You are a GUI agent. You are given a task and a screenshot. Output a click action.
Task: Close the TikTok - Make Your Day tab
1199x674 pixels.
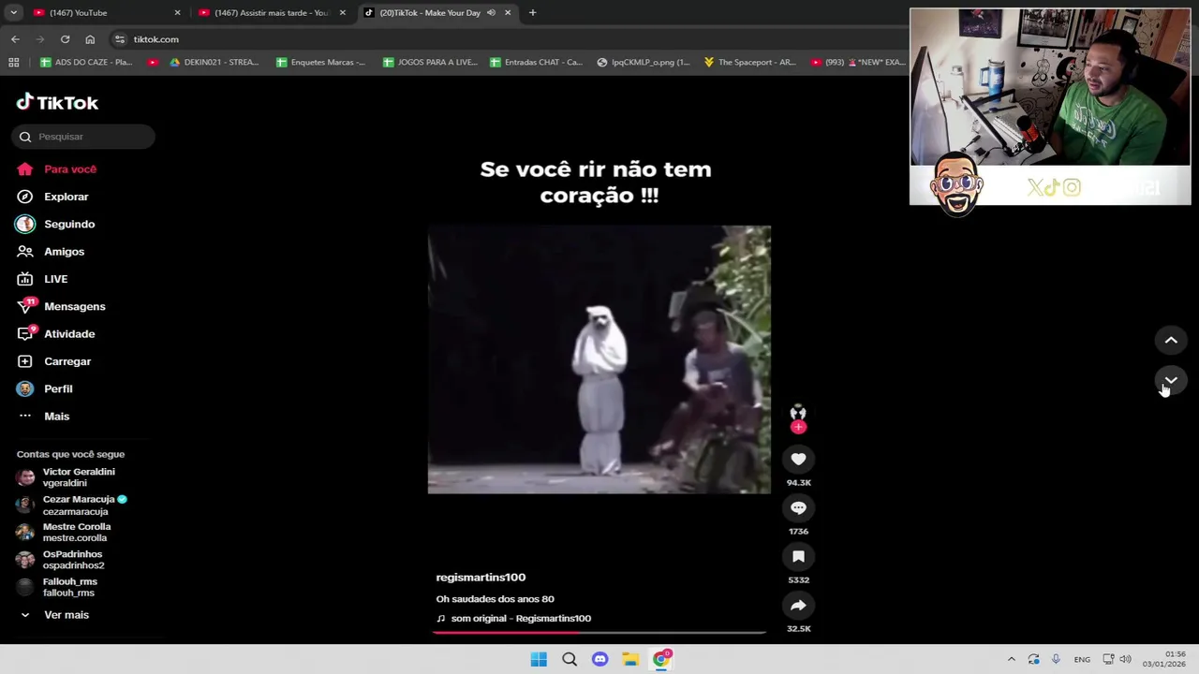tap(508, 13)
